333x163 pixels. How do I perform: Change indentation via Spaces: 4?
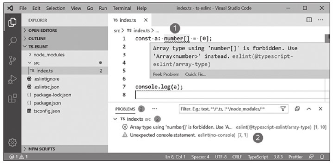[x=200, y=157]
